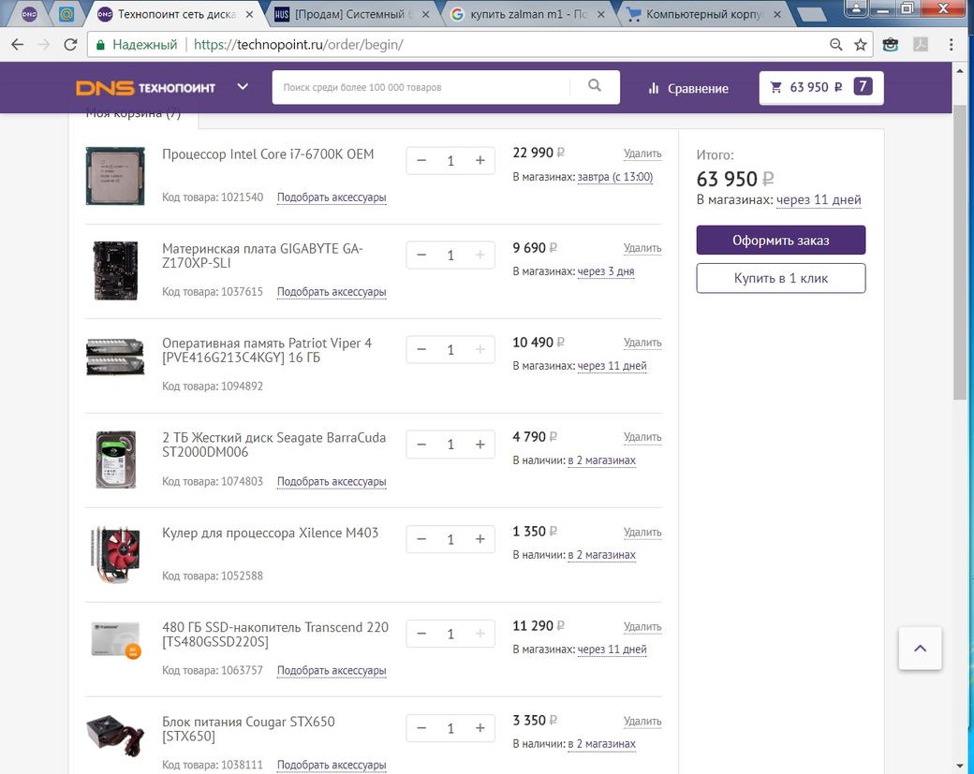Open the zoom magnifier icon in address bar
Viewport: 974px width, 774px height.
(836, 45)
